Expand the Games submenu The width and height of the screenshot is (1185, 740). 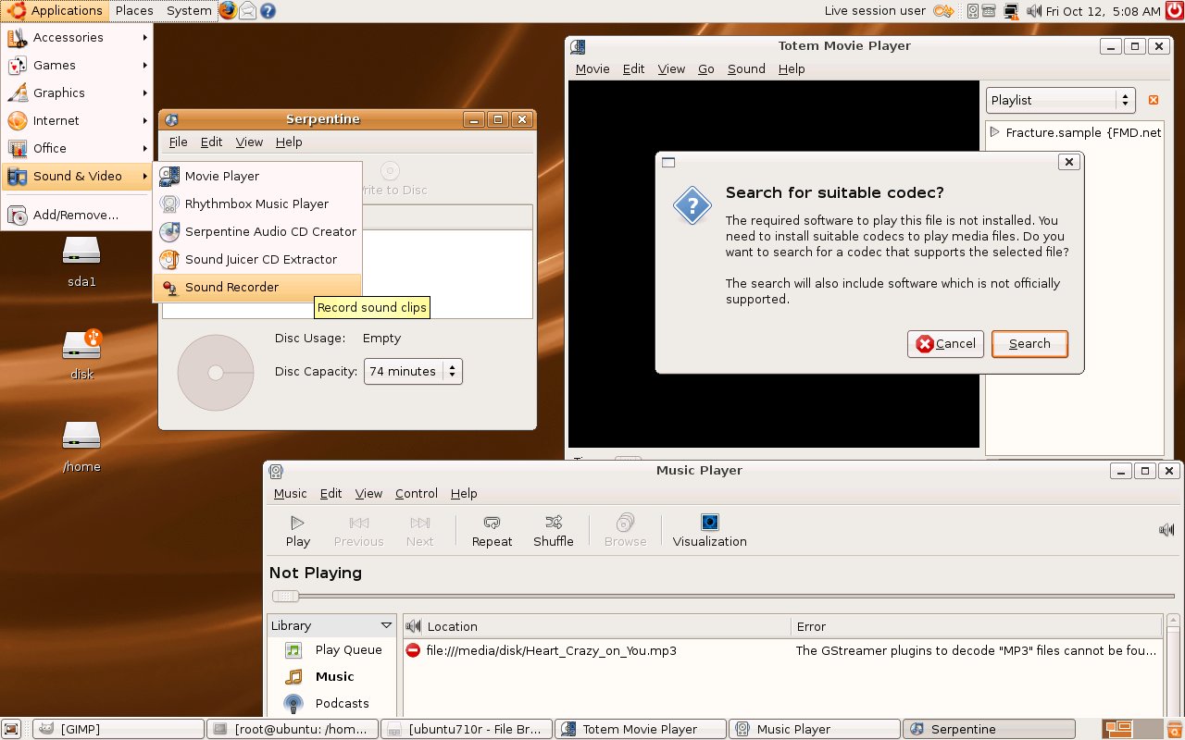coord(77,65)
